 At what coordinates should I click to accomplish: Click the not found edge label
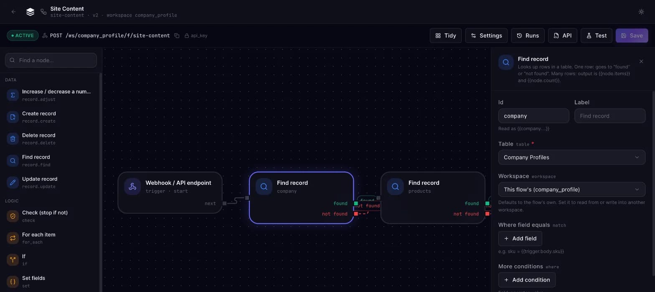(x=368, y=206)
